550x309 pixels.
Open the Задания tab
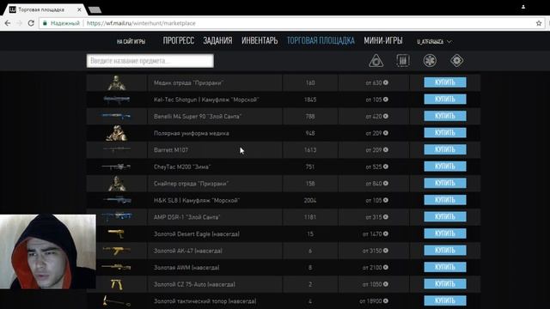217,40
